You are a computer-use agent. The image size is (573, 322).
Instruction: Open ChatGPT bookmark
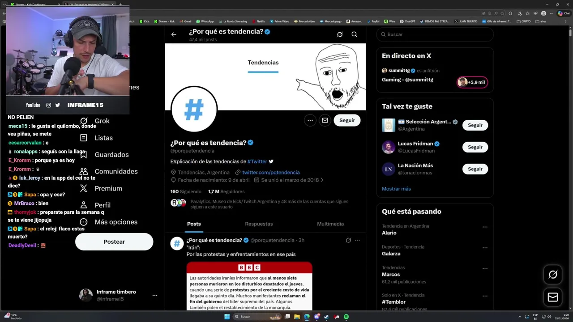tap(407, 21)
